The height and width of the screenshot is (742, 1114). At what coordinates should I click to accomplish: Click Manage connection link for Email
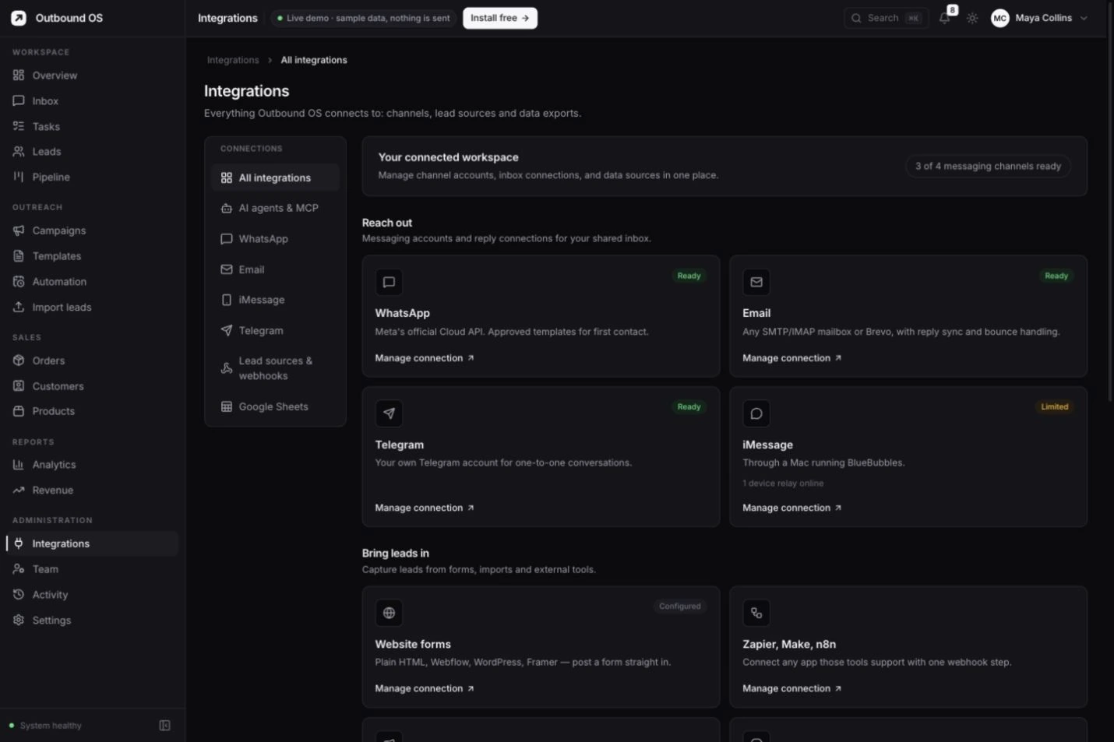(x=792, y=358)
